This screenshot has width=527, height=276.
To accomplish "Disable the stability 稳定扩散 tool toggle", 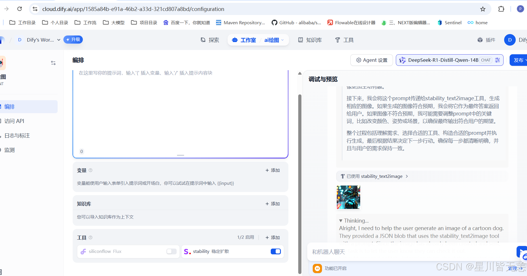I will [x=276, y=251].
